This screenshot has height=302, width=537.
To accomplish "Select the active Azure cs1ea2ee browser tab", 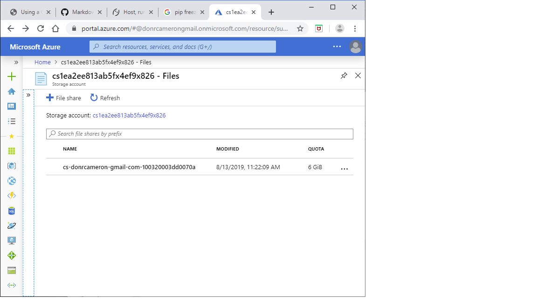I will click(235, 12).
